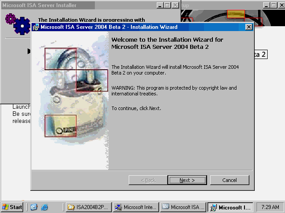Click the installer icon in wizard title bar
Image resolution: width=285 pixels, height=213 pixels.
pos(36,27)
